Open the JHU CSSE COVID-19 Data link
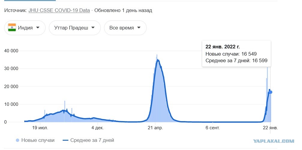 tap(59, 11)
